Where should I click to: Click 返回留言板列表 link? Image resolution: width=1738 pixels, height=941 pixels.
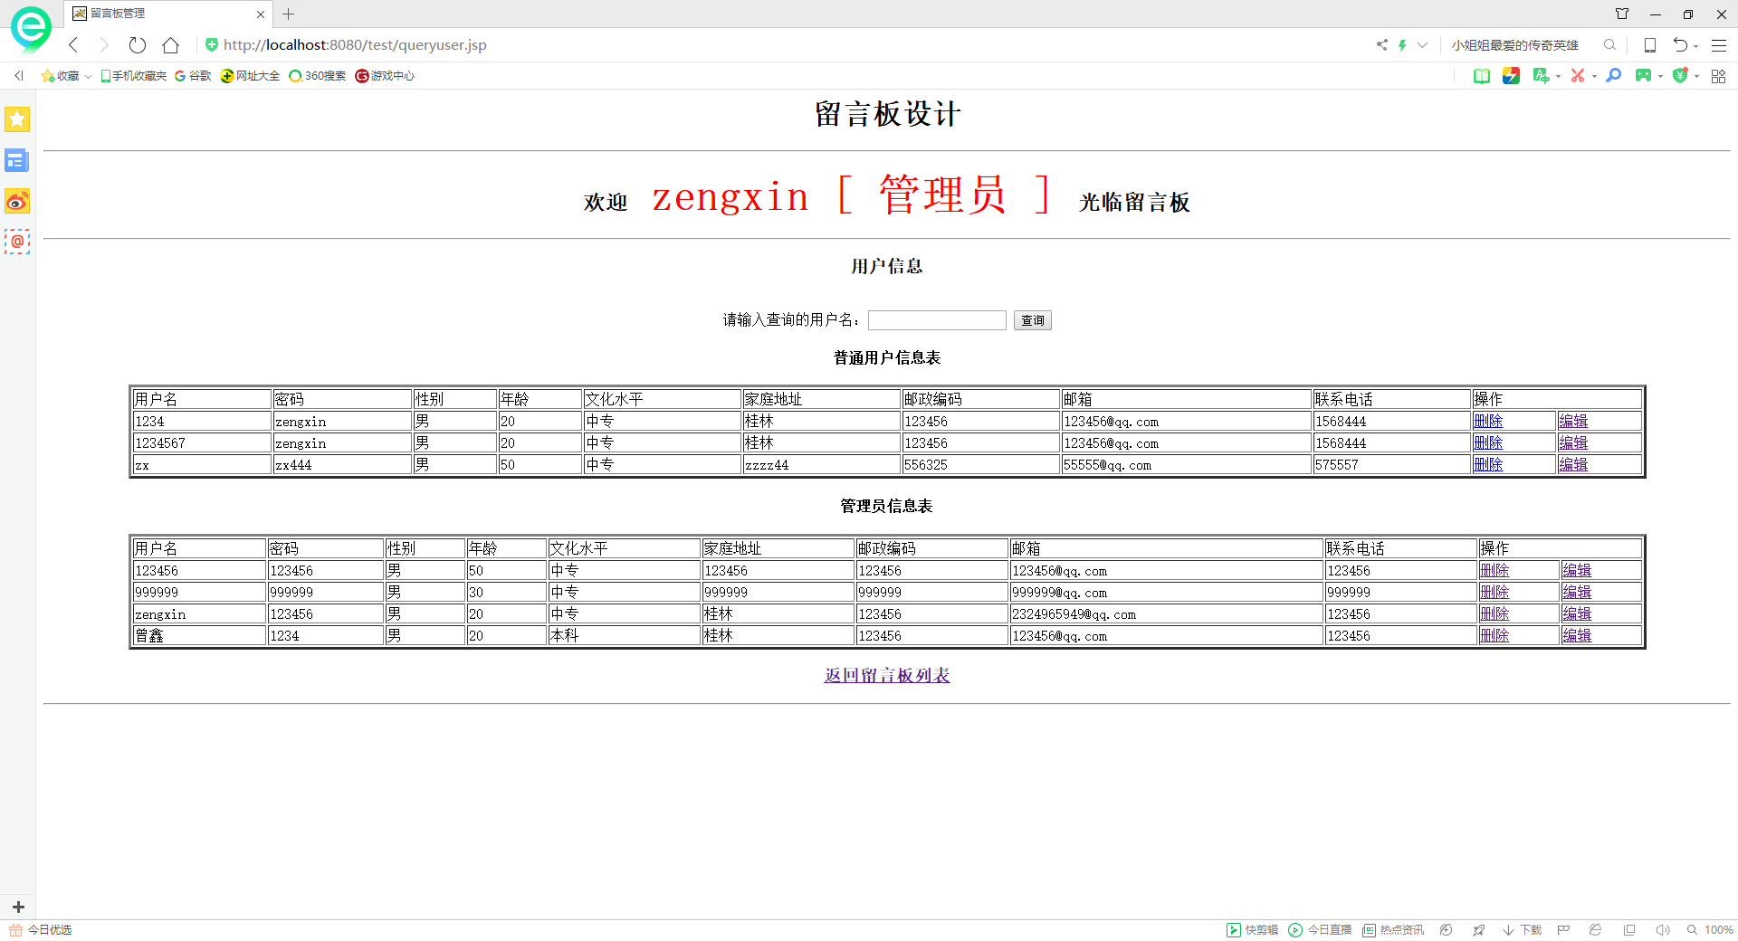click(x=887, y=676)
